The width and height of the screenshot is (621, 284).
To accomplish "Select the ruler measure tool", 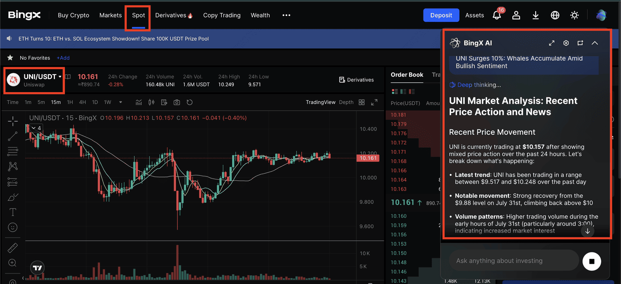I will click(x=13, y=248).
